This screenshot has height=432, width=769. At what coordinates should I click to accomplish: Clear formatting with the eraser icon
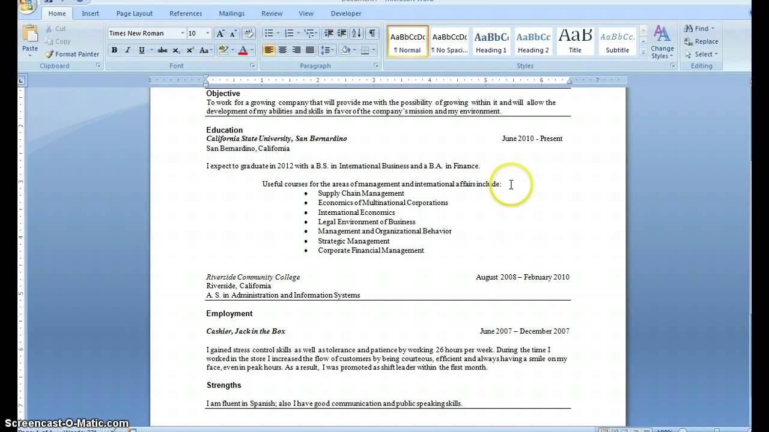(249, 34)
